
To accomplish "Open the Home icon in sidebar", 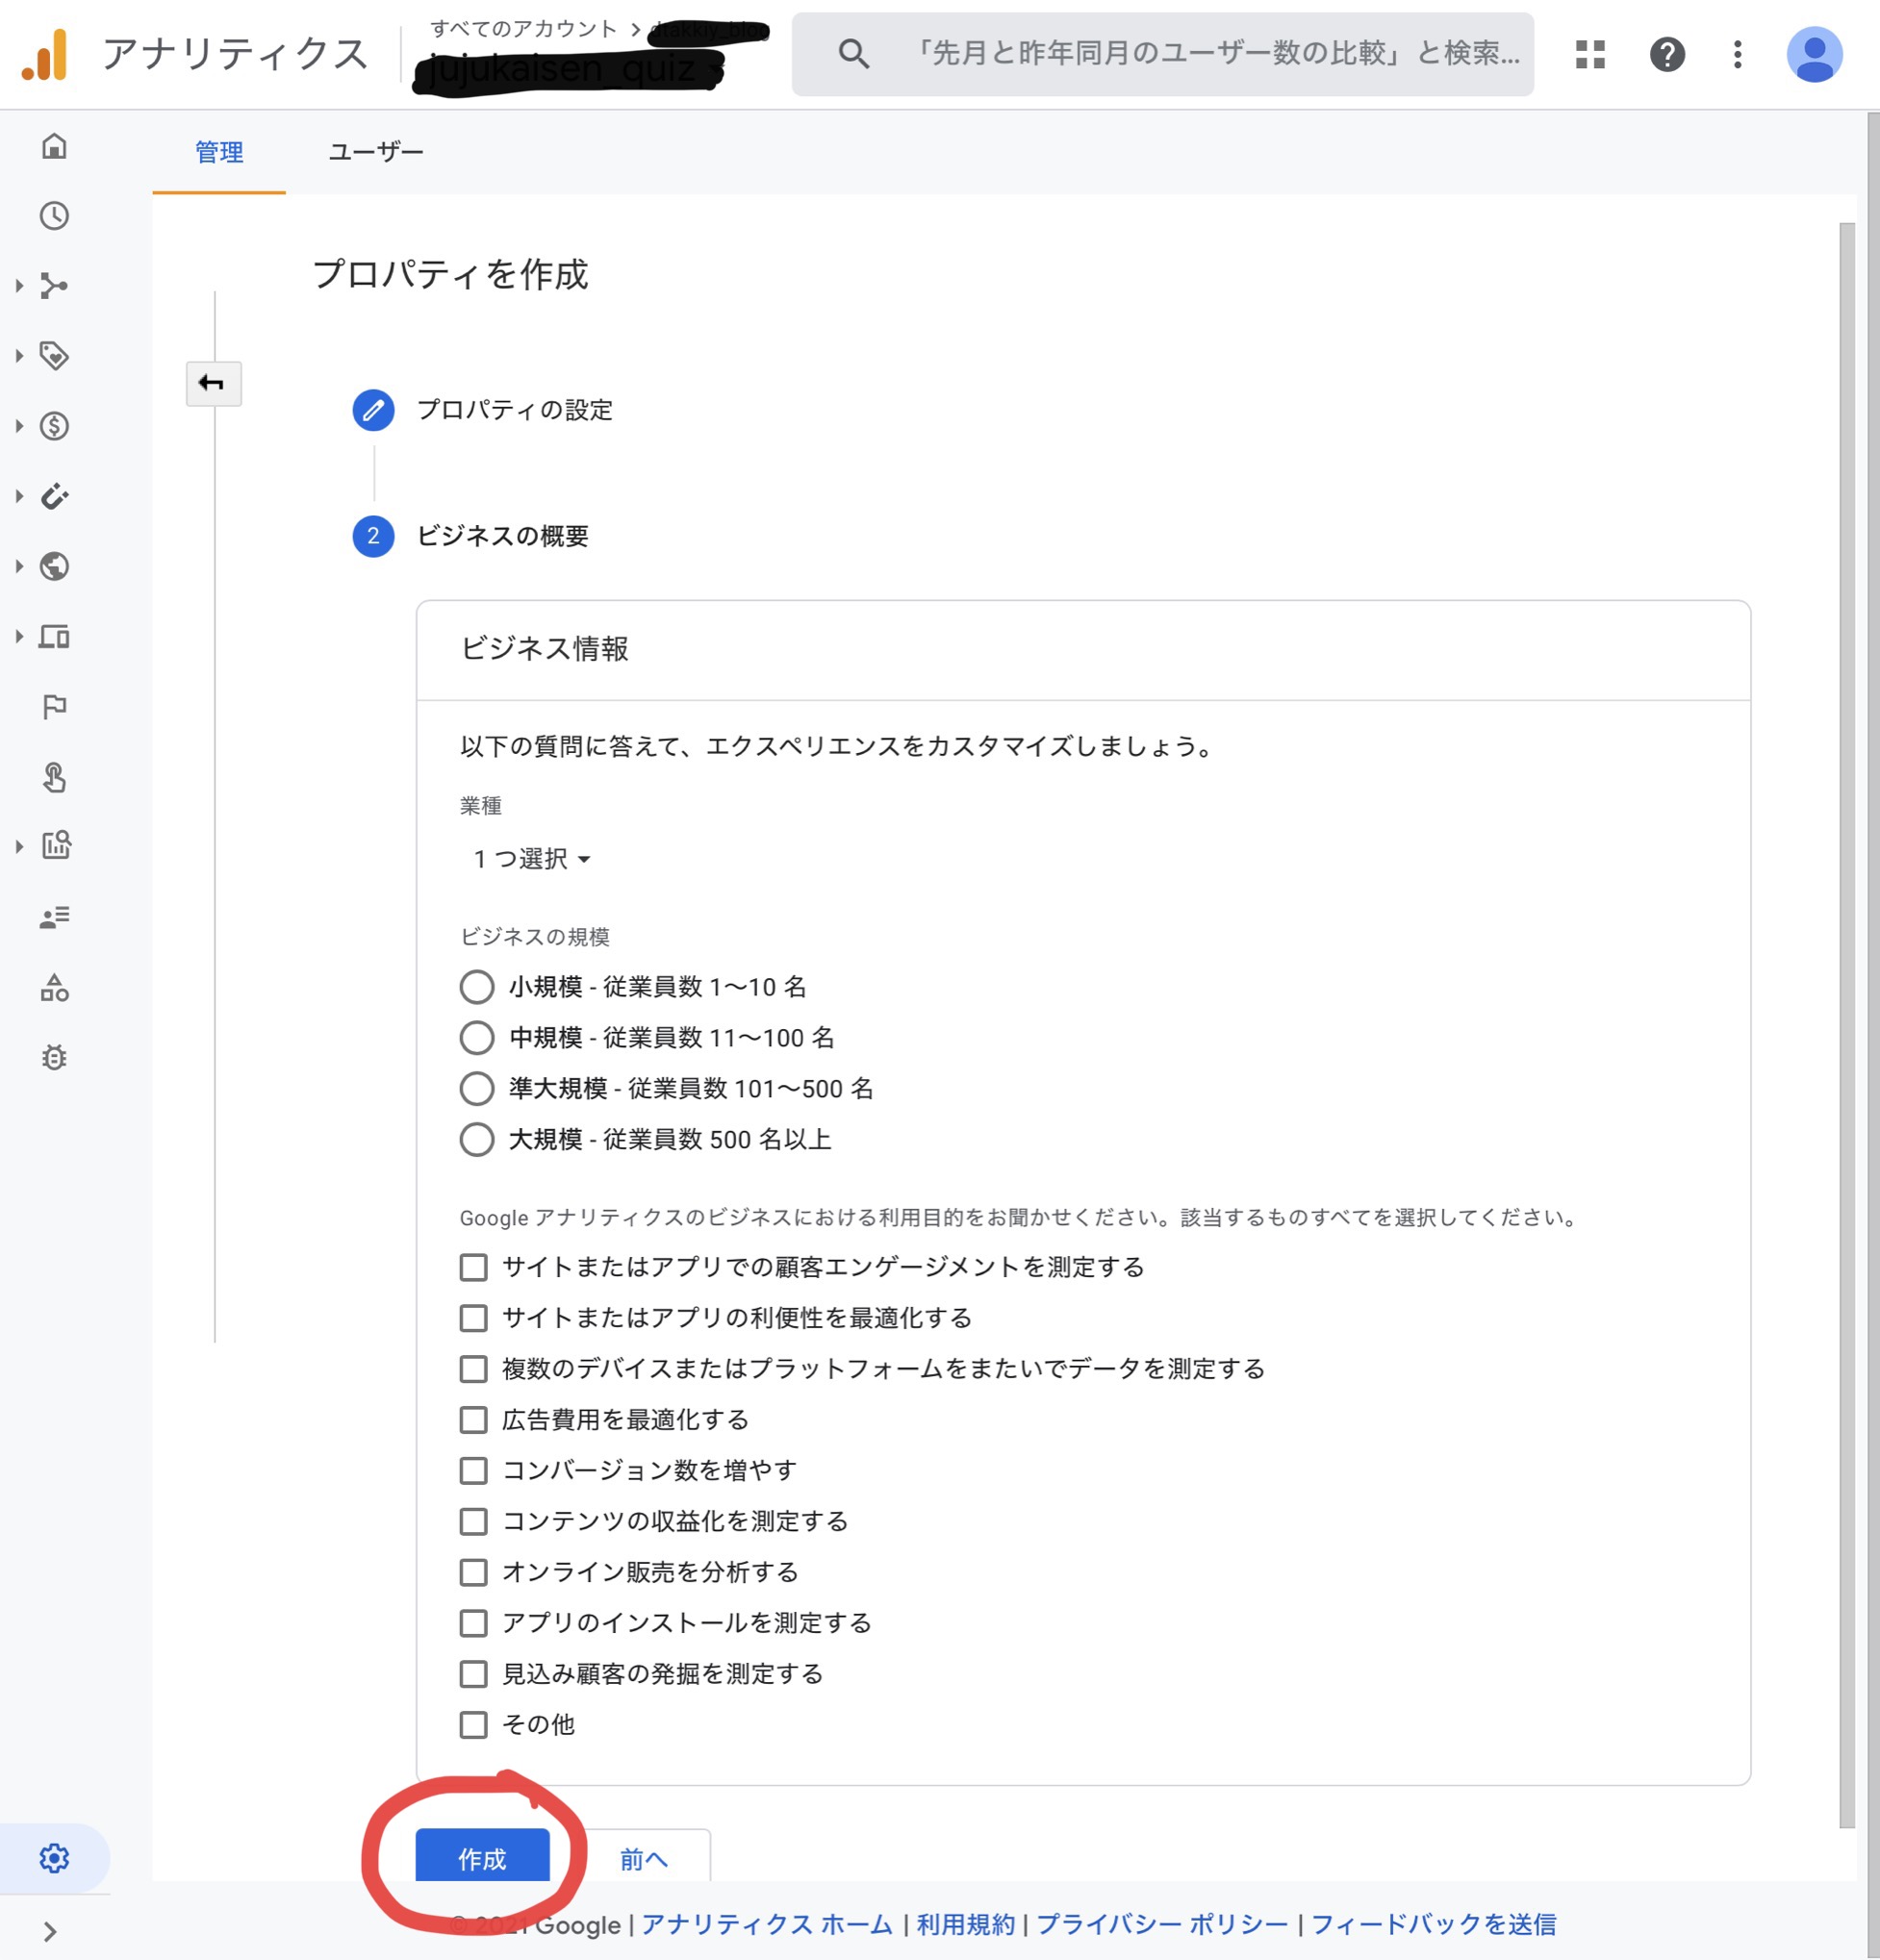I will [54, 146].
